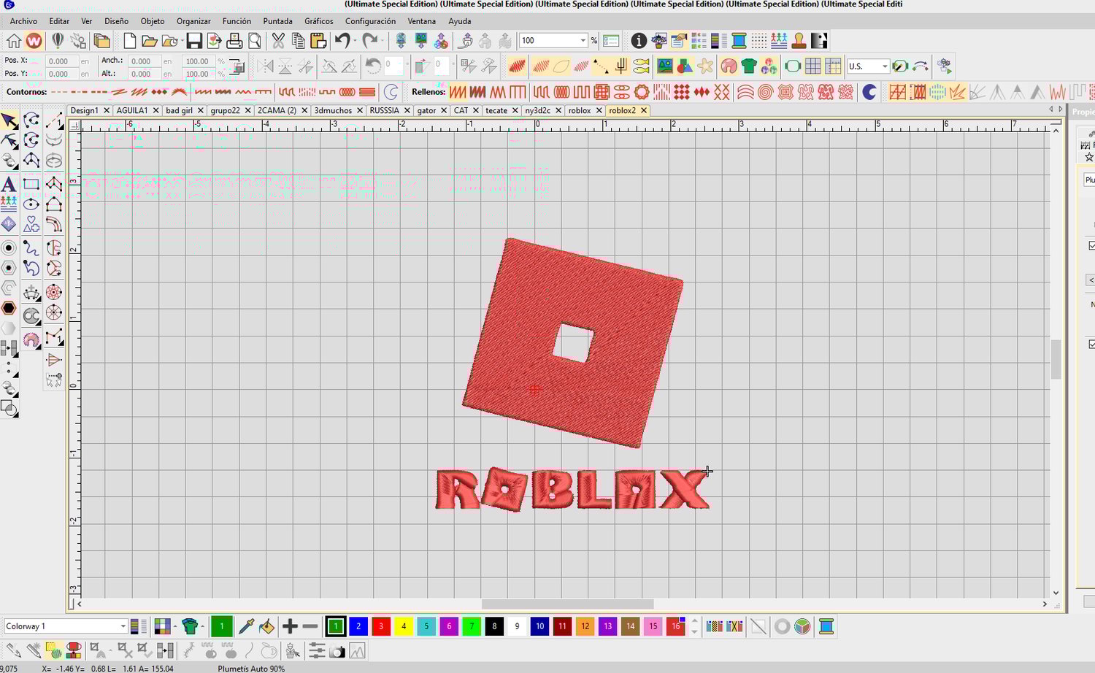
Task: Click the hoop display icon
Action: pyautogui.click(x=793, y=66)
